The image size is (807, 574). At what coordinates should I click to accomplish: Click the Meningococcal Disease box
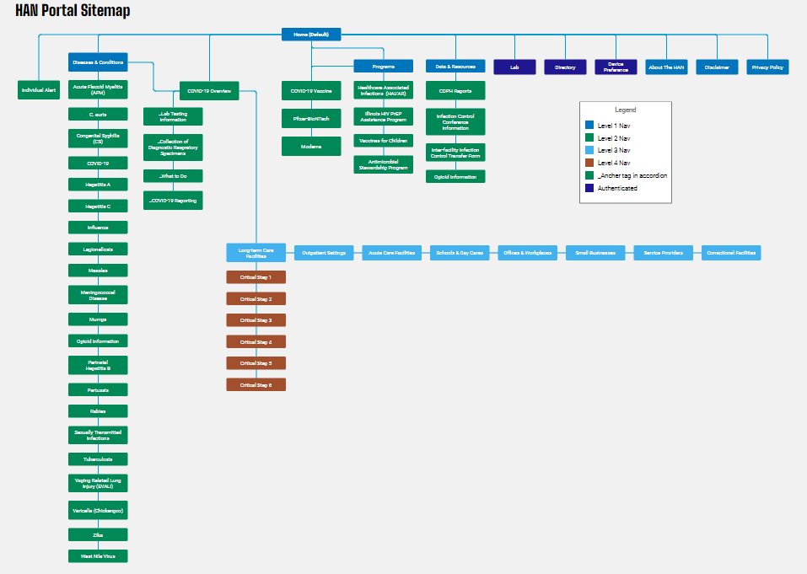(x=98, y=295)
